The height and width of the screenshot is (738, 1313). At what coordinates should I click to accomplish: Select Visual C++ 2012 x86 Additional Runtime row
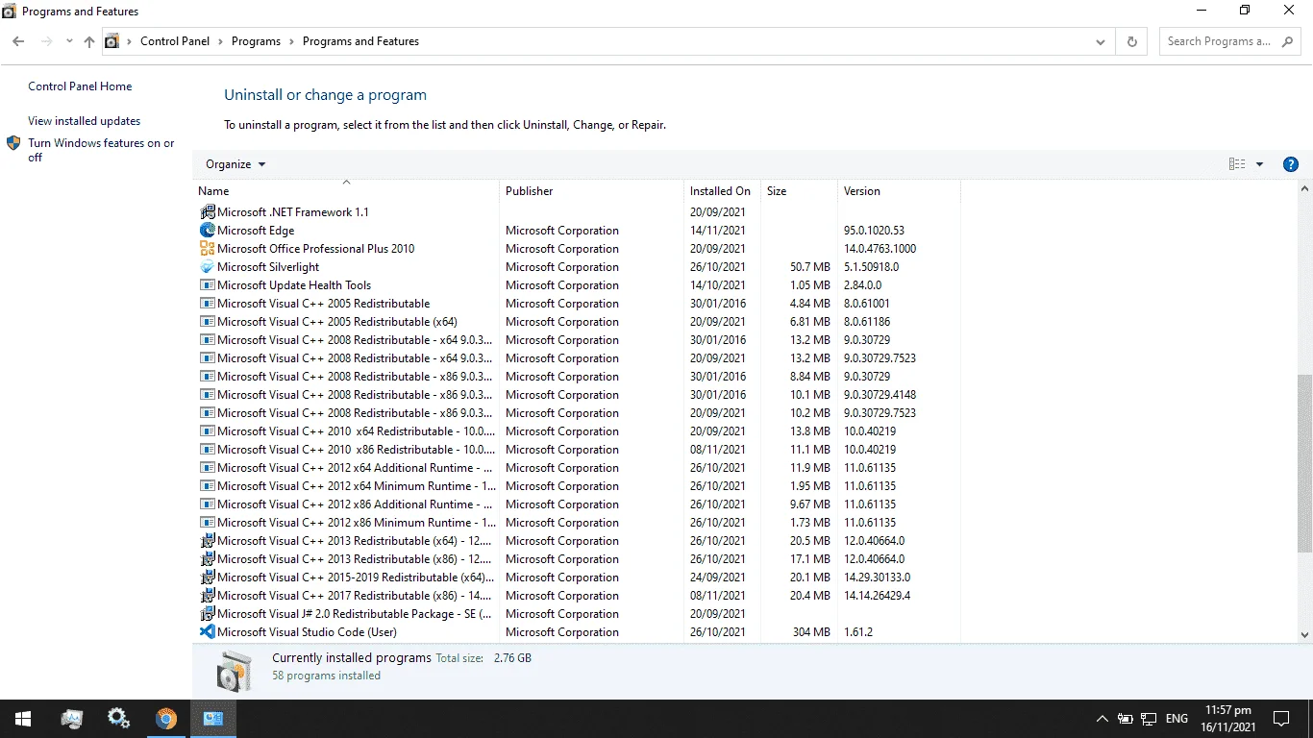[579, 504]
